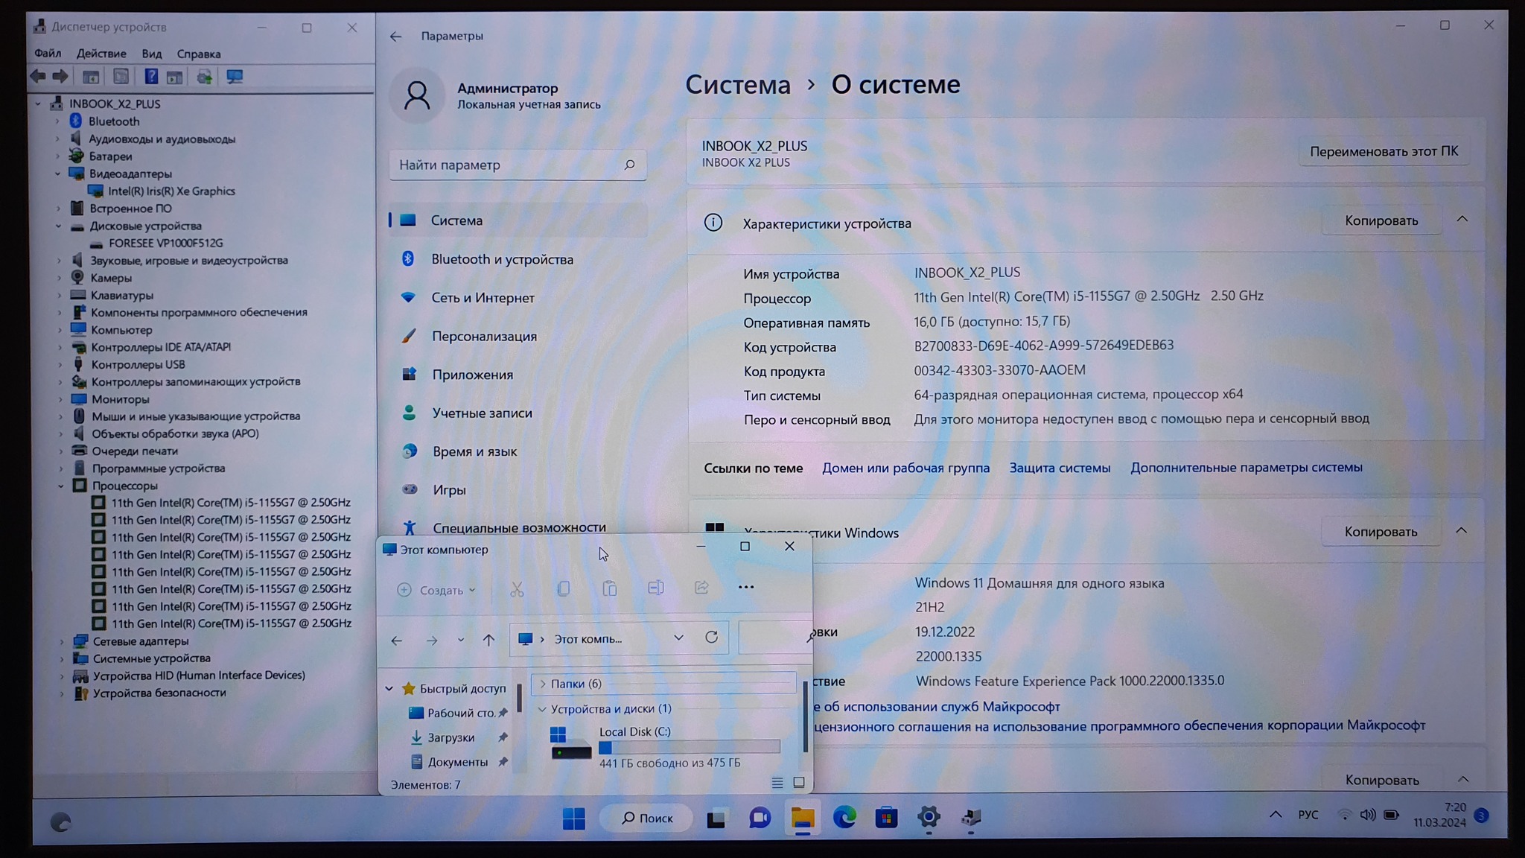Open Microsoft Edge from the taskbar
This screenshot has width=1525, height=858.
tap(844, 818)
